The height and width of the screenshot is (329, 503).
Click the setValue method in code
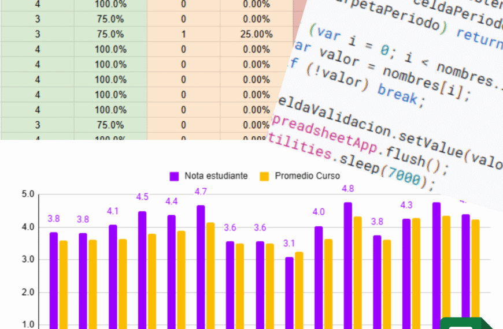(x=431, y=144)
